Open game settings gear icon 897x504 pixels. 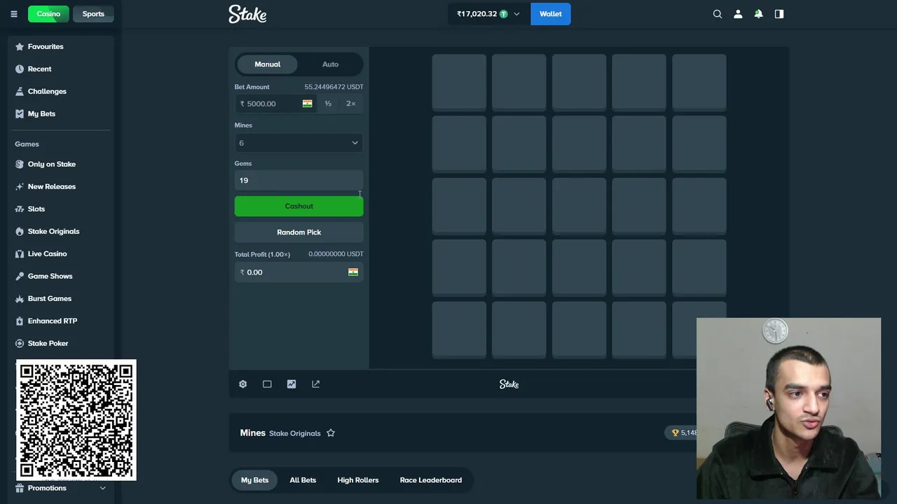tap(242, 384)
